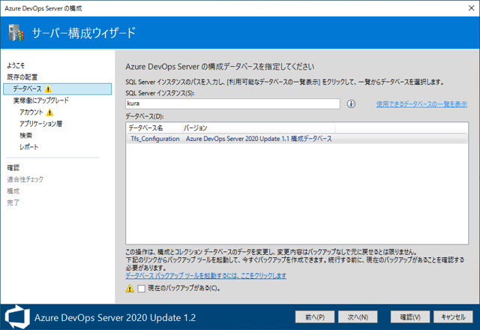
Task: Click the Azure DevOps Server 2020 Update 1.1 version cell
Action: point(259,139)
